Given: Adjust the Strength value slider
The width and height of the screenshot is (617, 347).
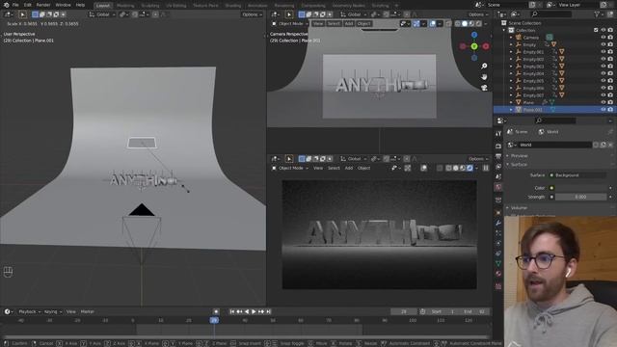Looking at the screenshot, I should [x=580, y=197].
